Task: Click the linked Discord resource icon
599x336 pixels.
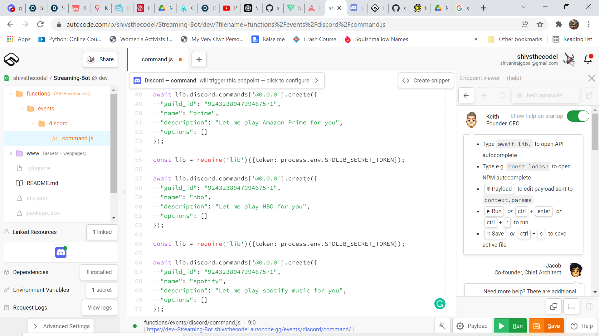Action: pos(61,252)
